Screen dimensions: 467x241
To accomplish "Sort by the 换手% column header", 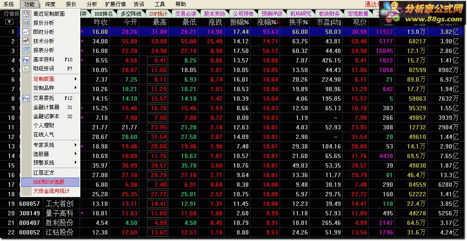I will pyautogui.click(x=298, y=22).
